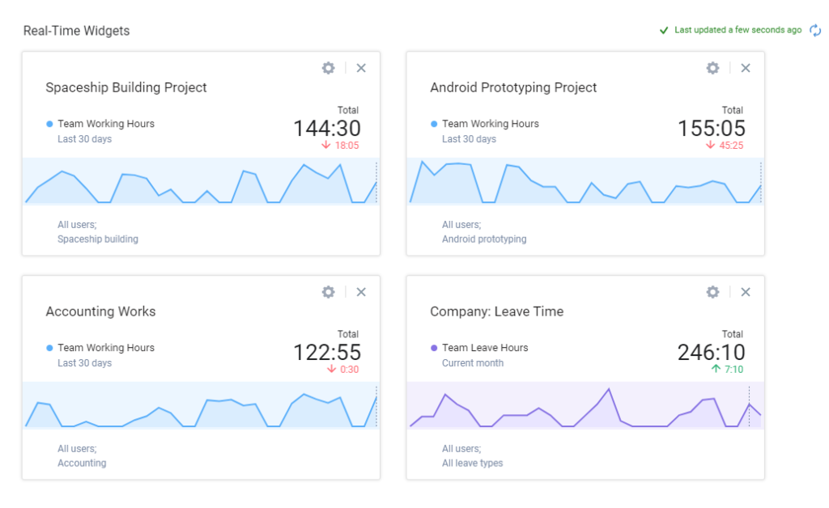
Task: Click the 246:10 total value
Action: point(711,352)
